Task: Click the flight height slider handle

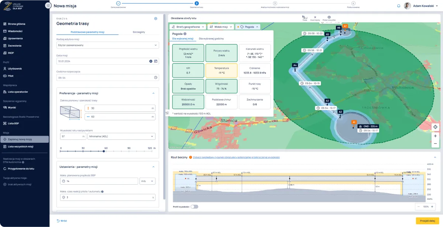Action: 104,151
